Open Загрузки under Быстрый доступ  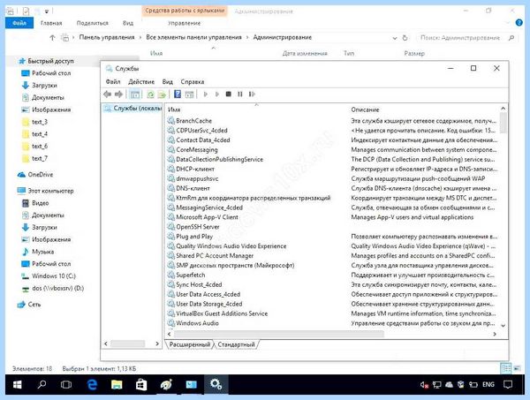point(44,86)
